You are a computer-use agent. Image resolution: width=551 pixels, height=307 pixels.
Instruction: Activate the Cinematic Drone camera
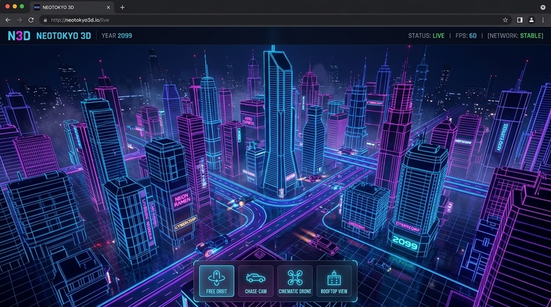pyautogui.click(x=295, y=281)
